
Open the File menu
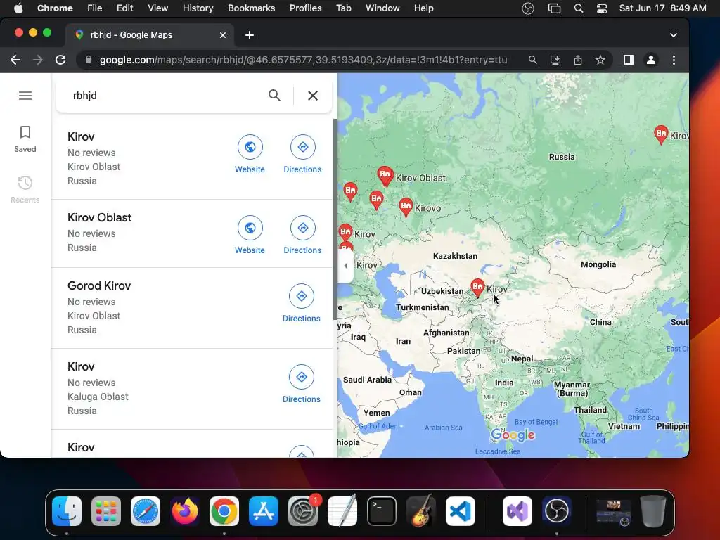coord(95,8)
